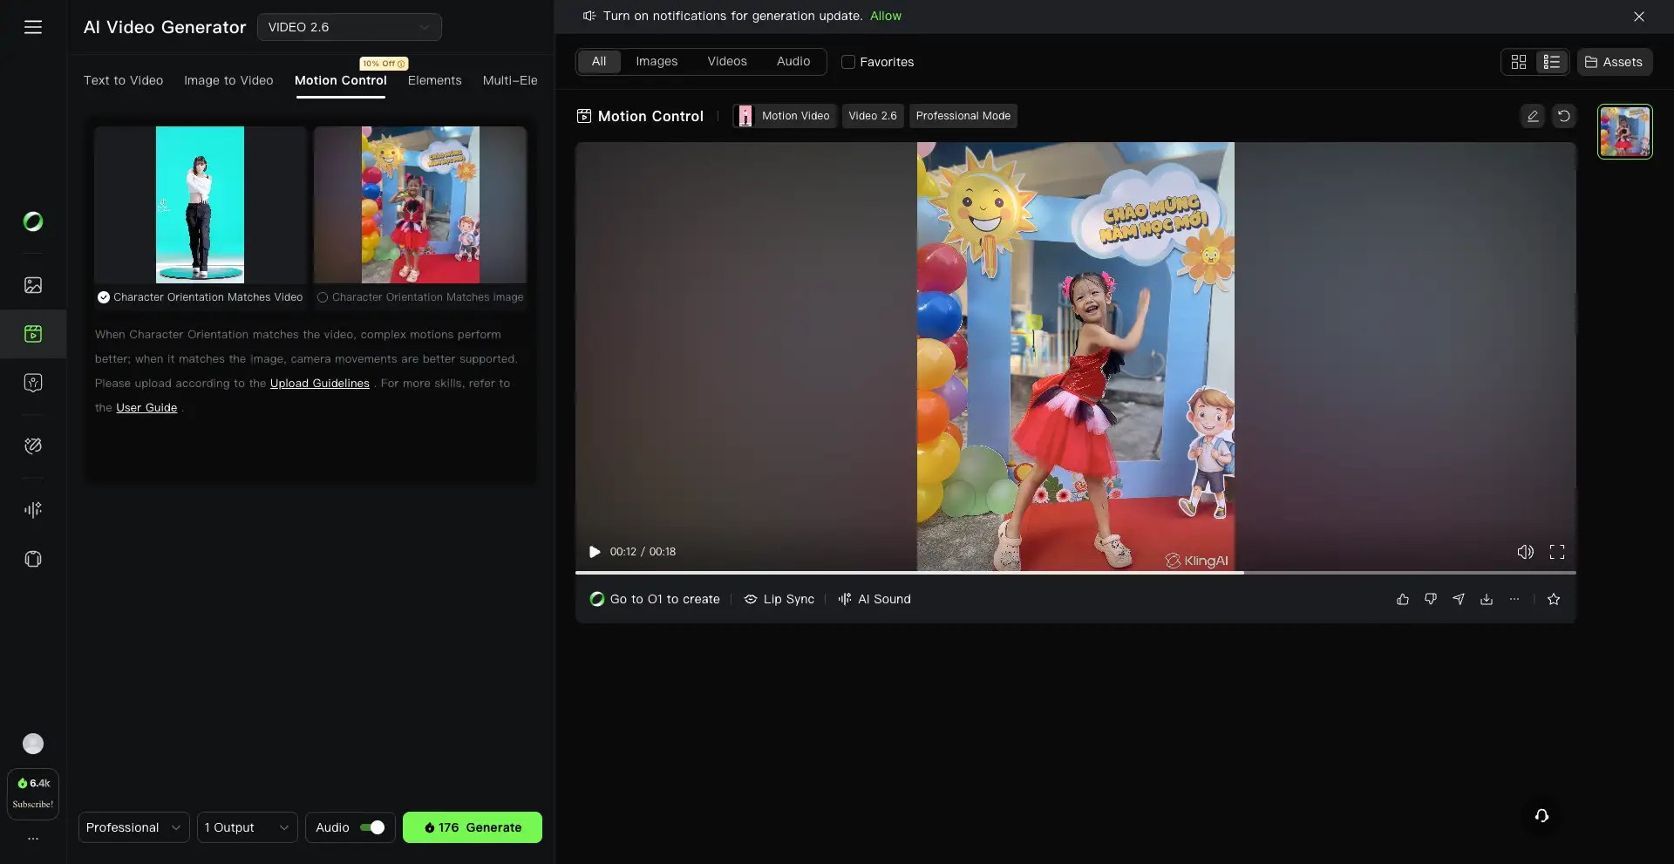Open the Upload Guidelines link
Screen dimensions: 1674x864
coord(319,384)
